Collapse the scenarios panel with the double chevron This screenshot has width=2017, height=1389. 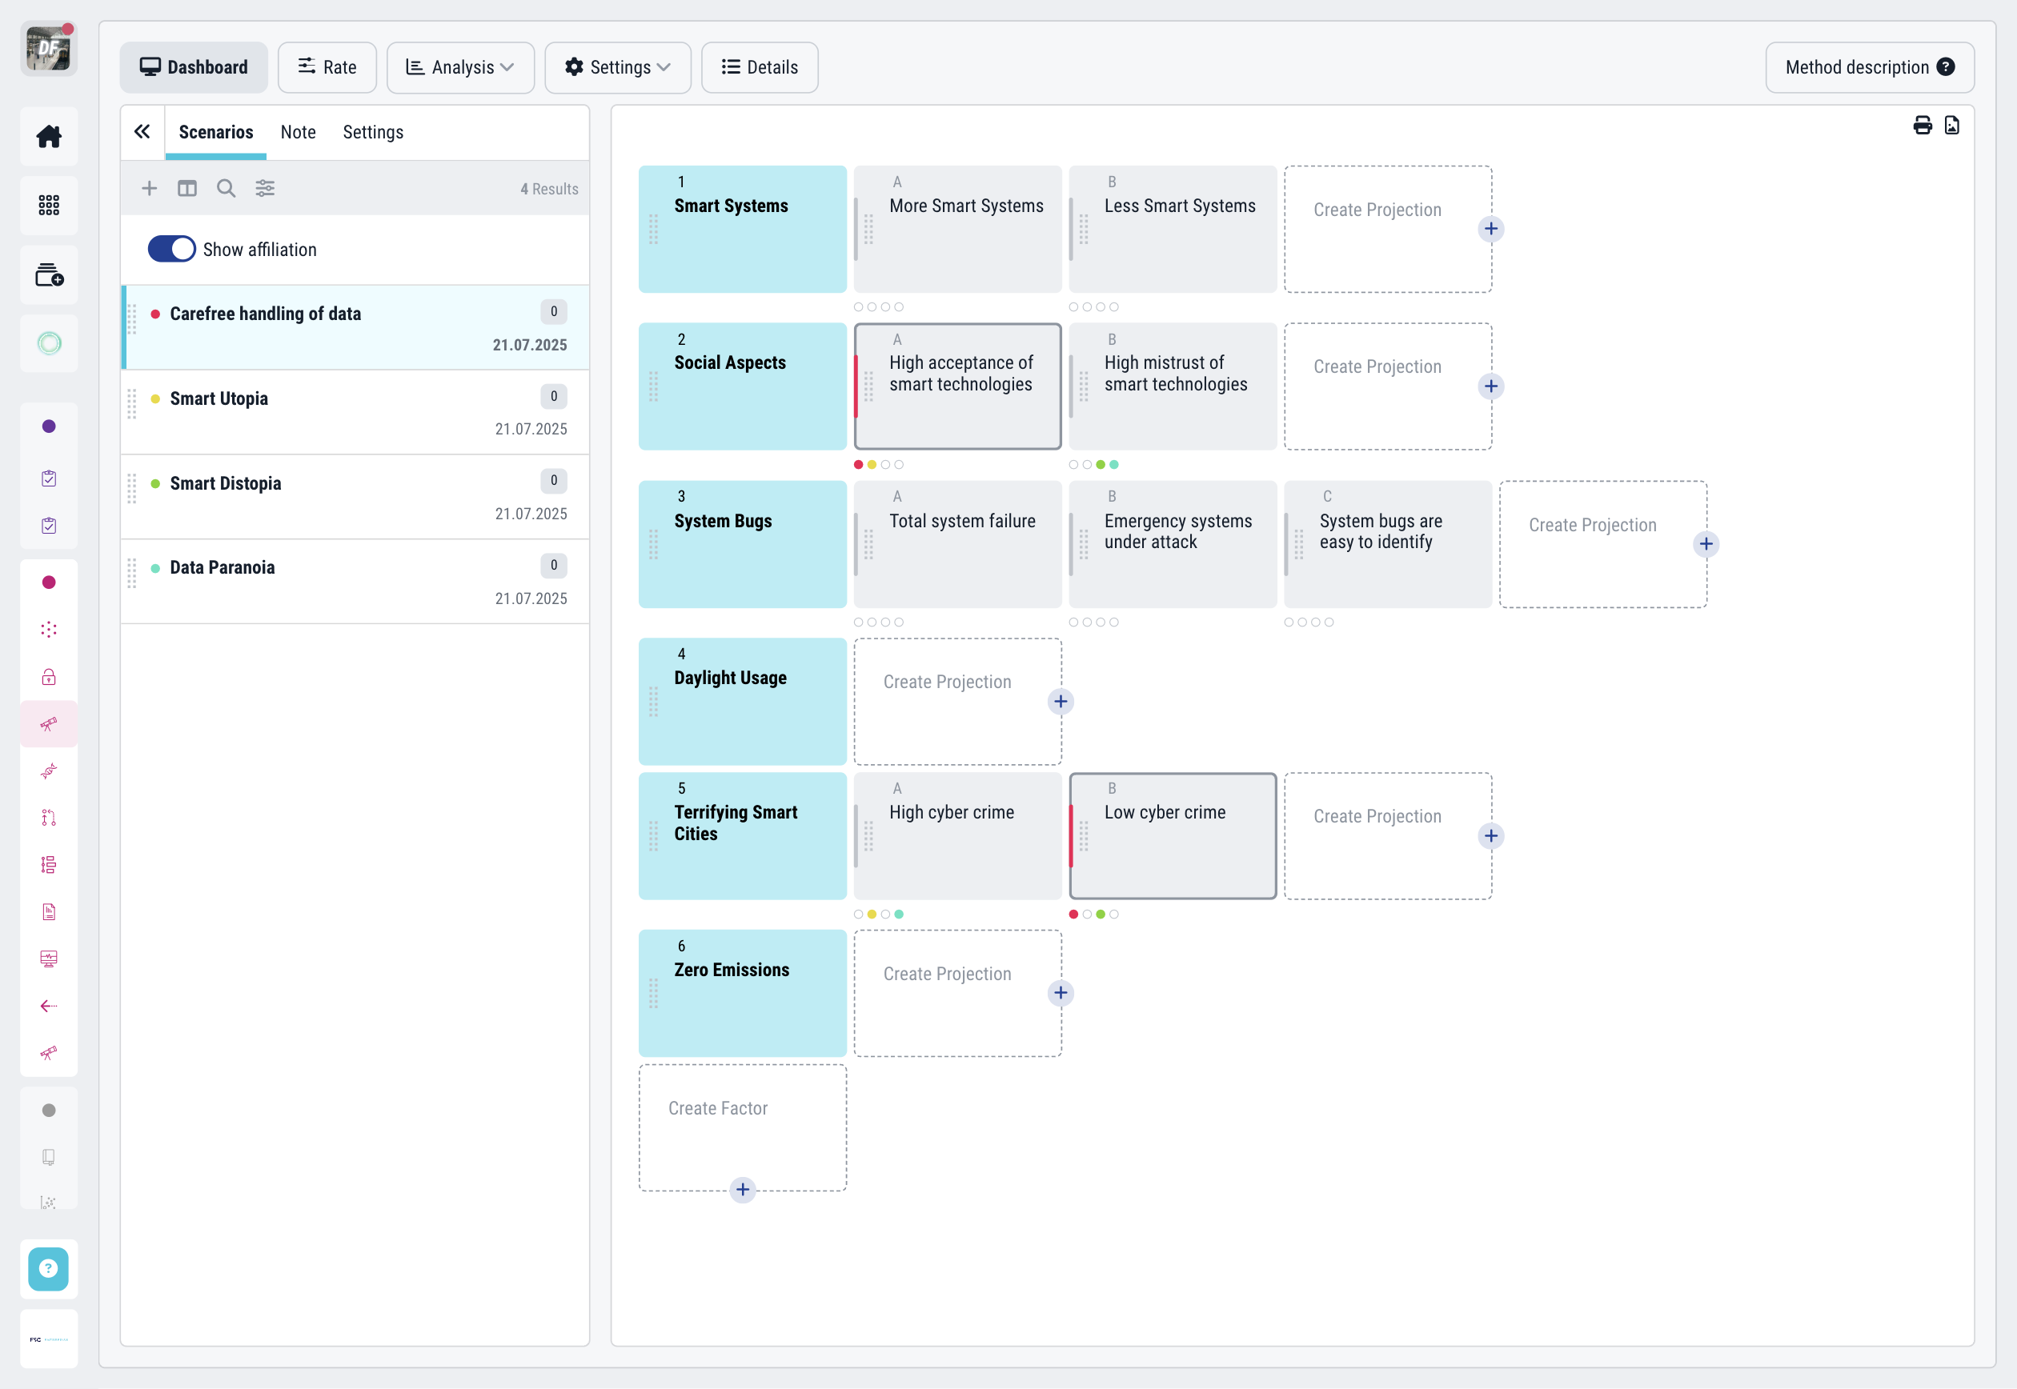(x=142, y=130)
